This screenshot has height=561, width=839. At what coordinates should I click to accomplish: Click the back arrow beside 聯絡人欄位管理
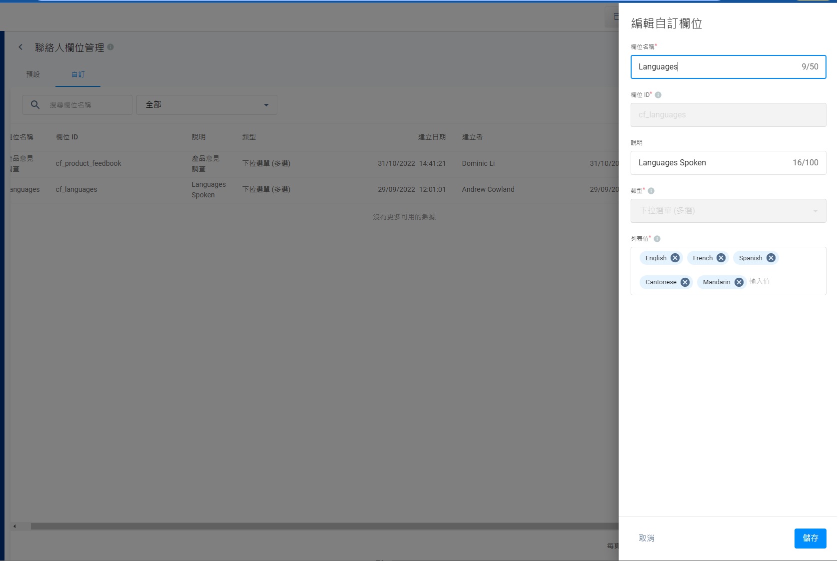pyautogui.click(x=20, y=47)
